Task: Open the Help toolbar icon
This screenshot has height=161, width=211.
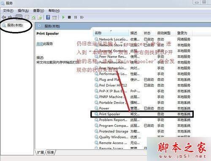Action: [48, 17]
